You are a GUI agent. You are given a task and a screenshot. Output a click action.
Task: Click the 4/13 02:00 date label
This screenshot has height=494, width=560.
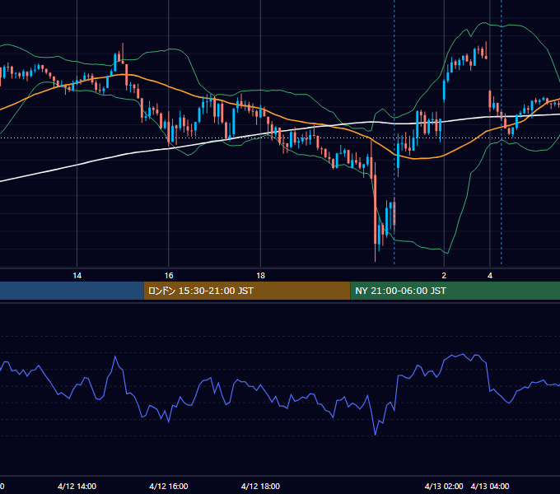pyautogui.click(x=444, y=486)
